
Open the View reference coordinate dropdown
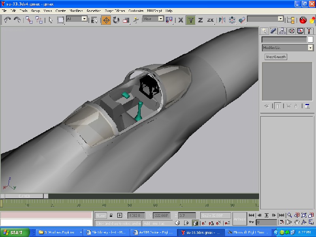(x=161, y=19)
